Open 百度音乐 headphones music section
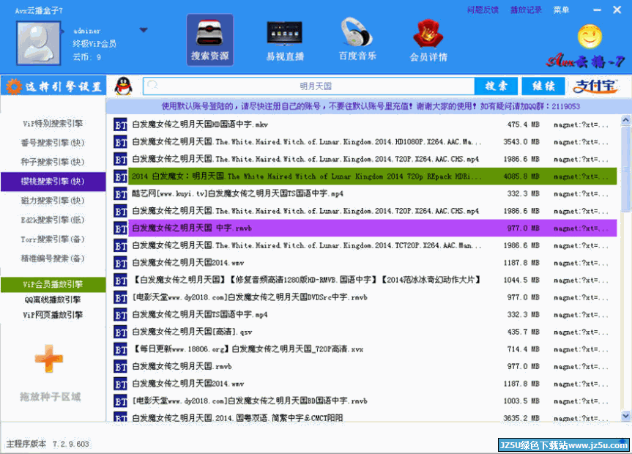 tap(357, 40)
